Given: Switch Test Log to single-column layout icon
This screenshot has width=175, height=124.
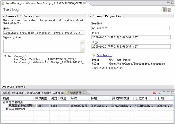Looking at the screenshot, I should pos(169,10).
